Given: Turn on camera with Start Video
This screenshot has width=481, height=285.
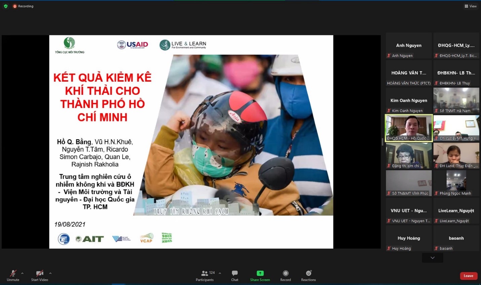Looking at the screenshot, I should click(39, 273).
